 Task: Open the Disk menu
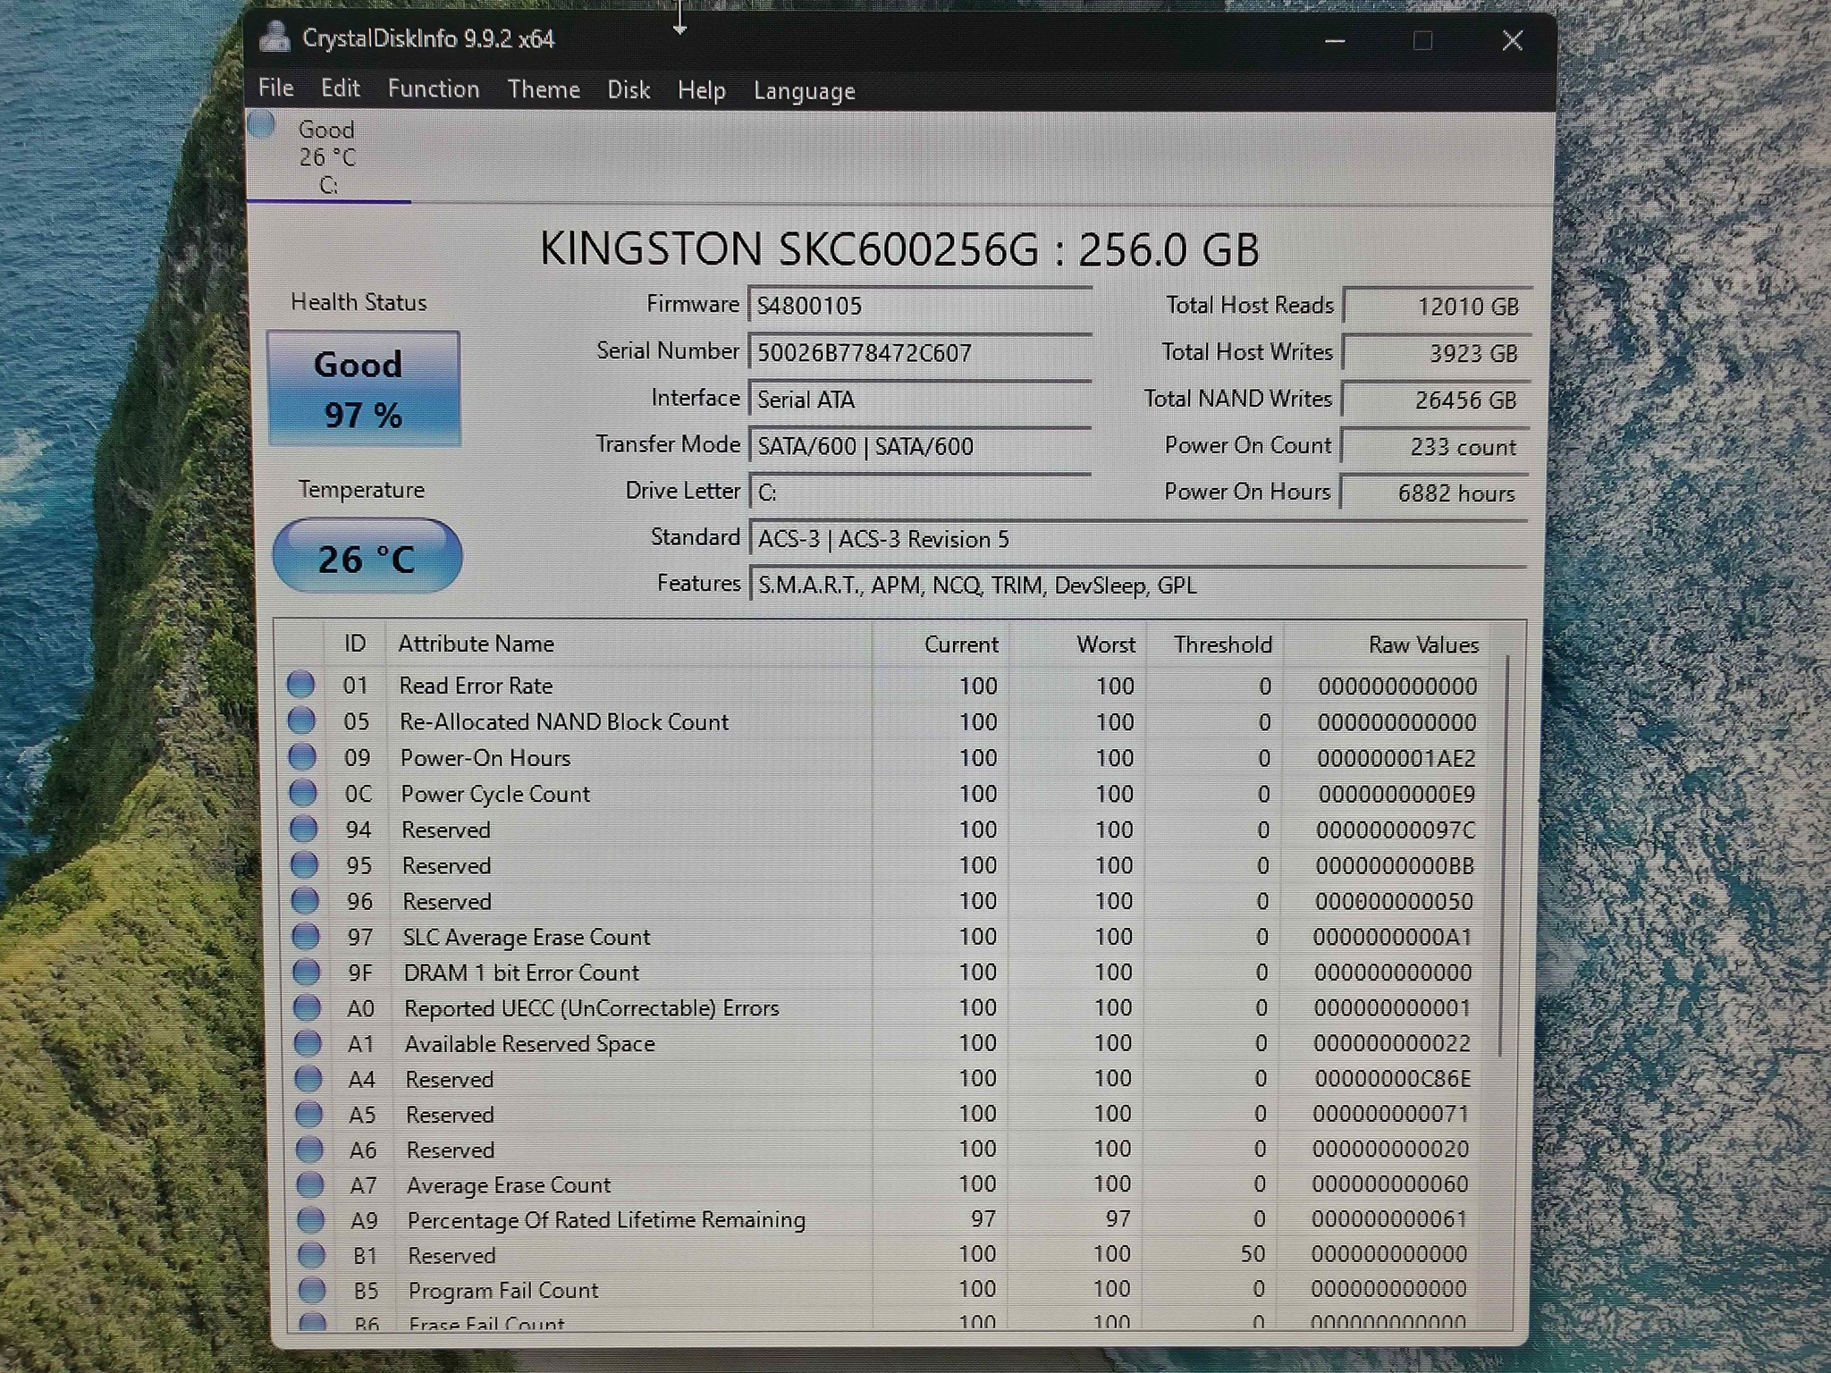[x=629, y=89]
